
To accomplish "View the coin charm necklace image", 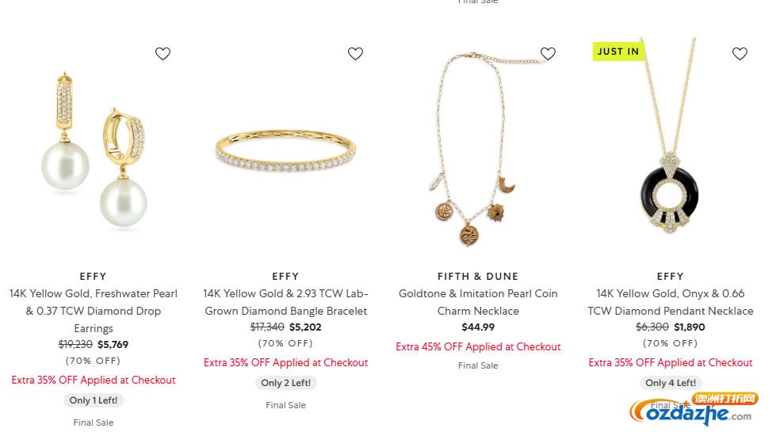I will tap(478, 151).
